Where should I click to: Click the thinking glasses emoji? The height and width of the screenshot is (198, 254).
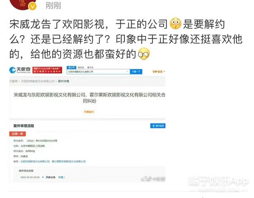click(x=144, y=54)
